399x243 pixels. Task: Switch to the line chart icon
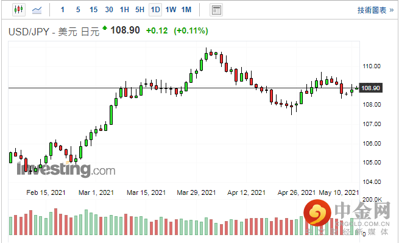pos(37,10)
